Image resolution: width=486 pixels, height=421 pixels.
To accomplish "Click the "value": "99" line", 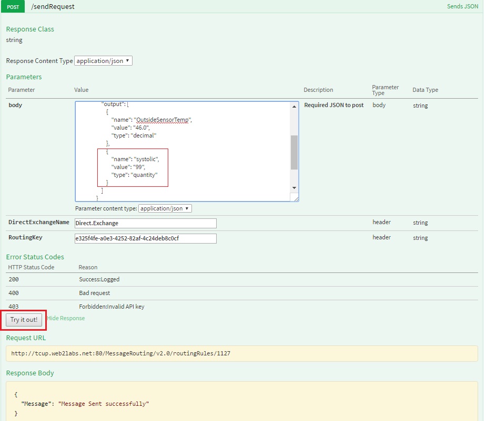I will coord(128,167).
